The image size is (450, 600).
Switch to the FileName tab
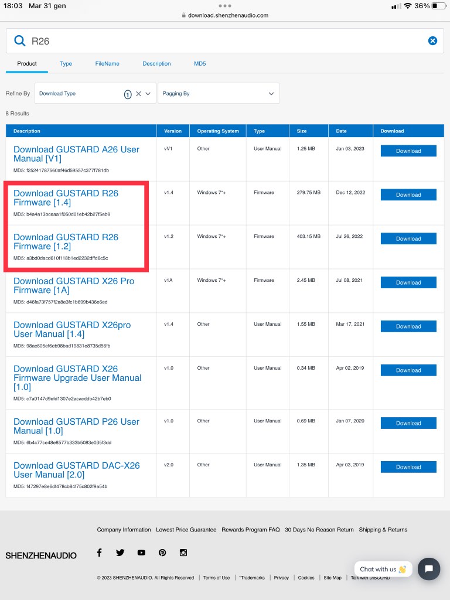(107, 63)
